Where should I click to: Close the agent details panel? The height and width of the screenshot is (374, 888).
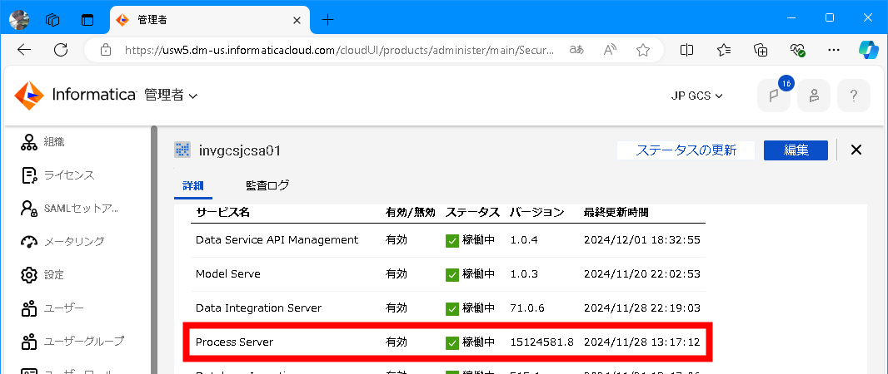[856, 150]
